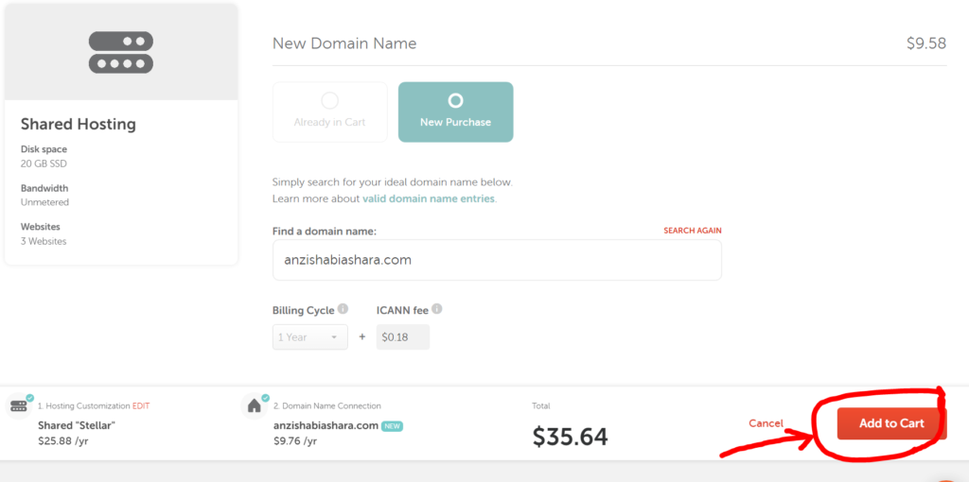Select the Already in Cart option

pos(330,112)
